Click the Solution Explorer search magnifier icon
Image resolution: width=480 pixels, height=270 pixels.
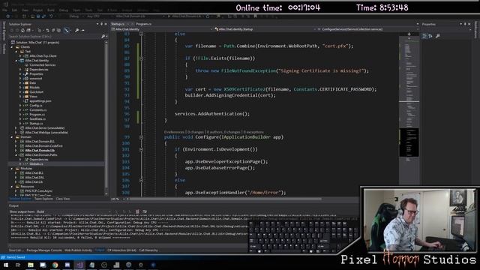click(x=103, y=37)
